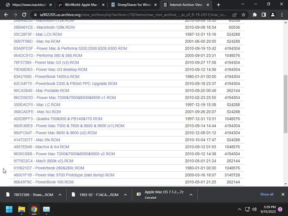The width and height of the screenshot is (288, 216).
Task: Close the WinWorld tab
Action: pyautogui.click(x=103, y=5)
